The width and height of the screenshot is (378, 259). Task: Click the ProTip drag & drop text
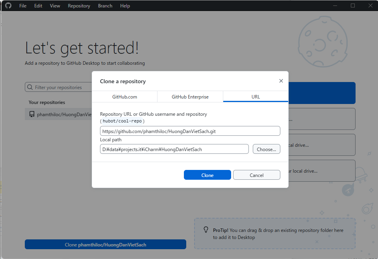(x=278, y=234)
